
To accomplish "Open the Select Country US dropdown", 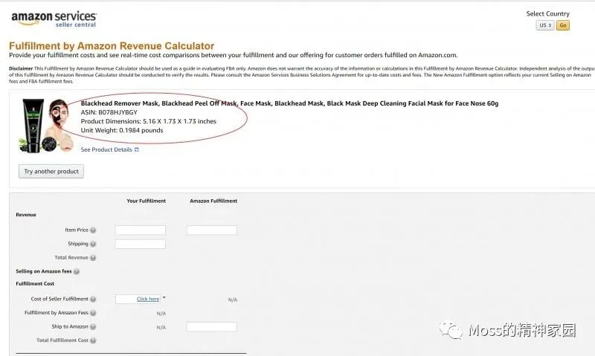I will [545, 25].
